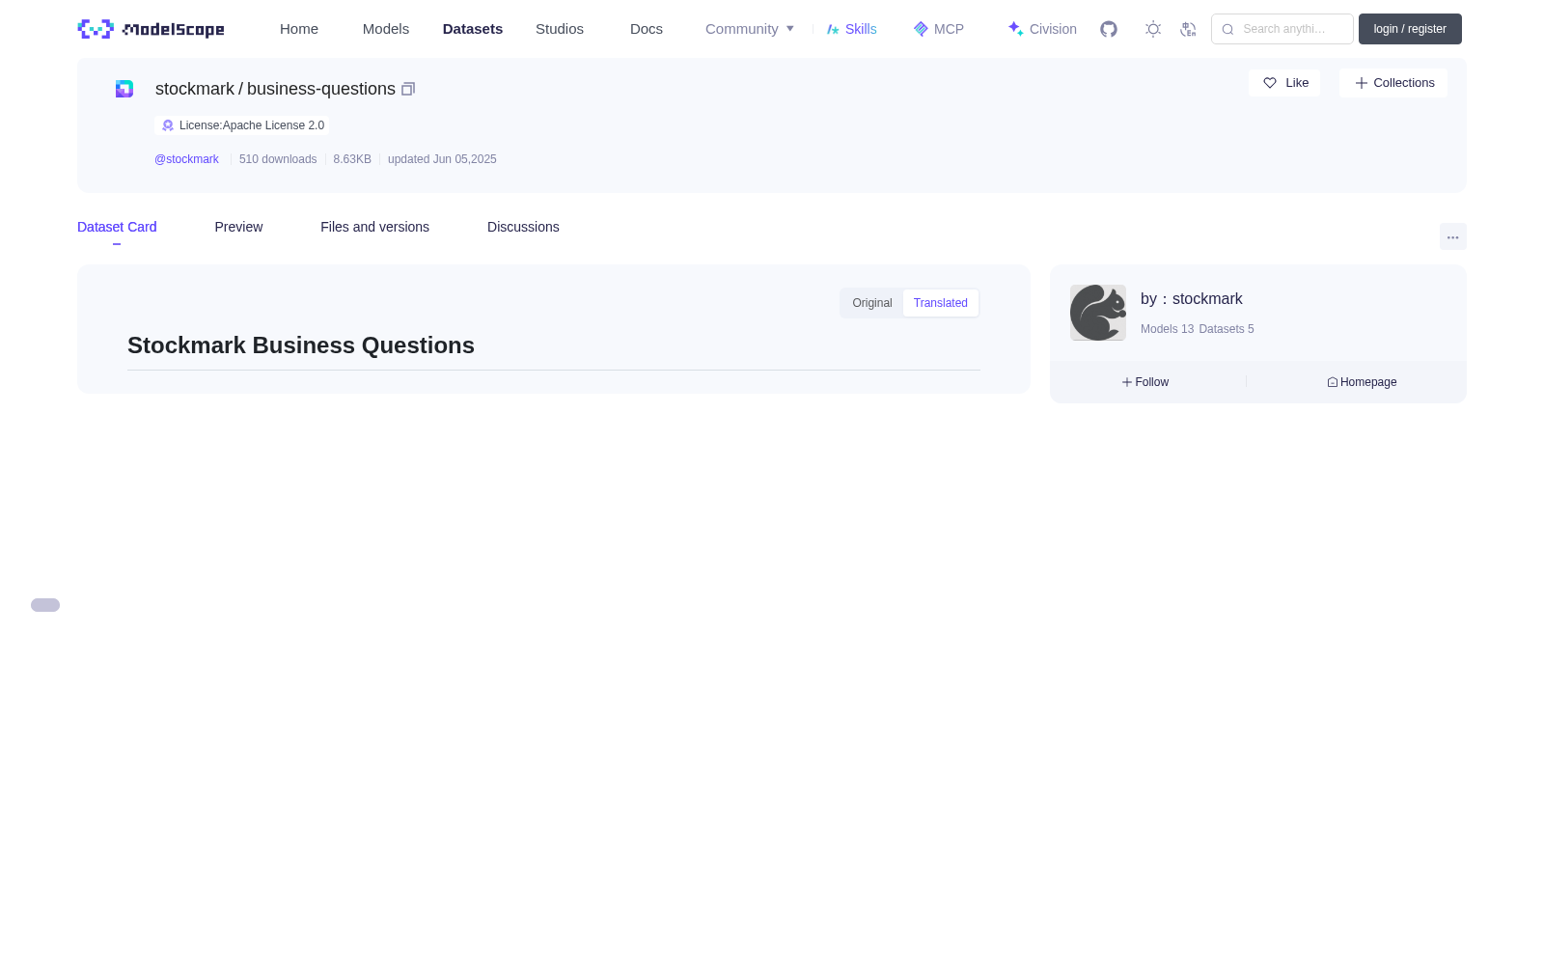Open the @stockmark profile link
Viewport: 1544px width, 965px height.
(x=186, y=159)
